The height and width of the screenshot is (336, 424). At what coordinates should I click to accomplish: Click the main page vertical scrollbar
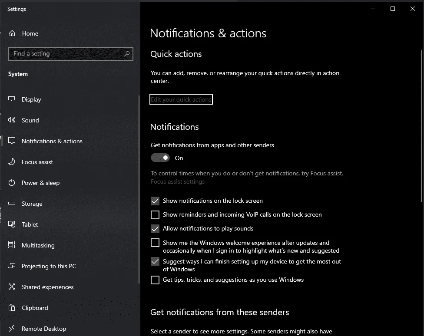click(421, 126)
